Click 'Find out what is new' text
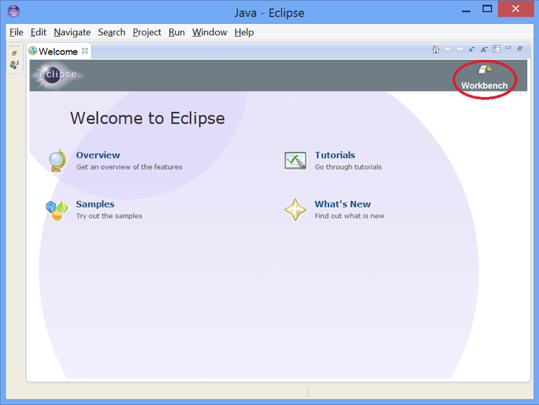This screenshot has height=405, width=539. point(349,216)
